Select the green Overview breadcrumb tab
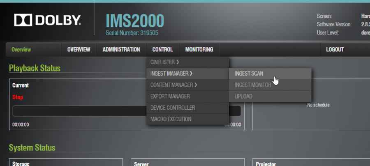The image size is (370, 166). coord(21,50)
